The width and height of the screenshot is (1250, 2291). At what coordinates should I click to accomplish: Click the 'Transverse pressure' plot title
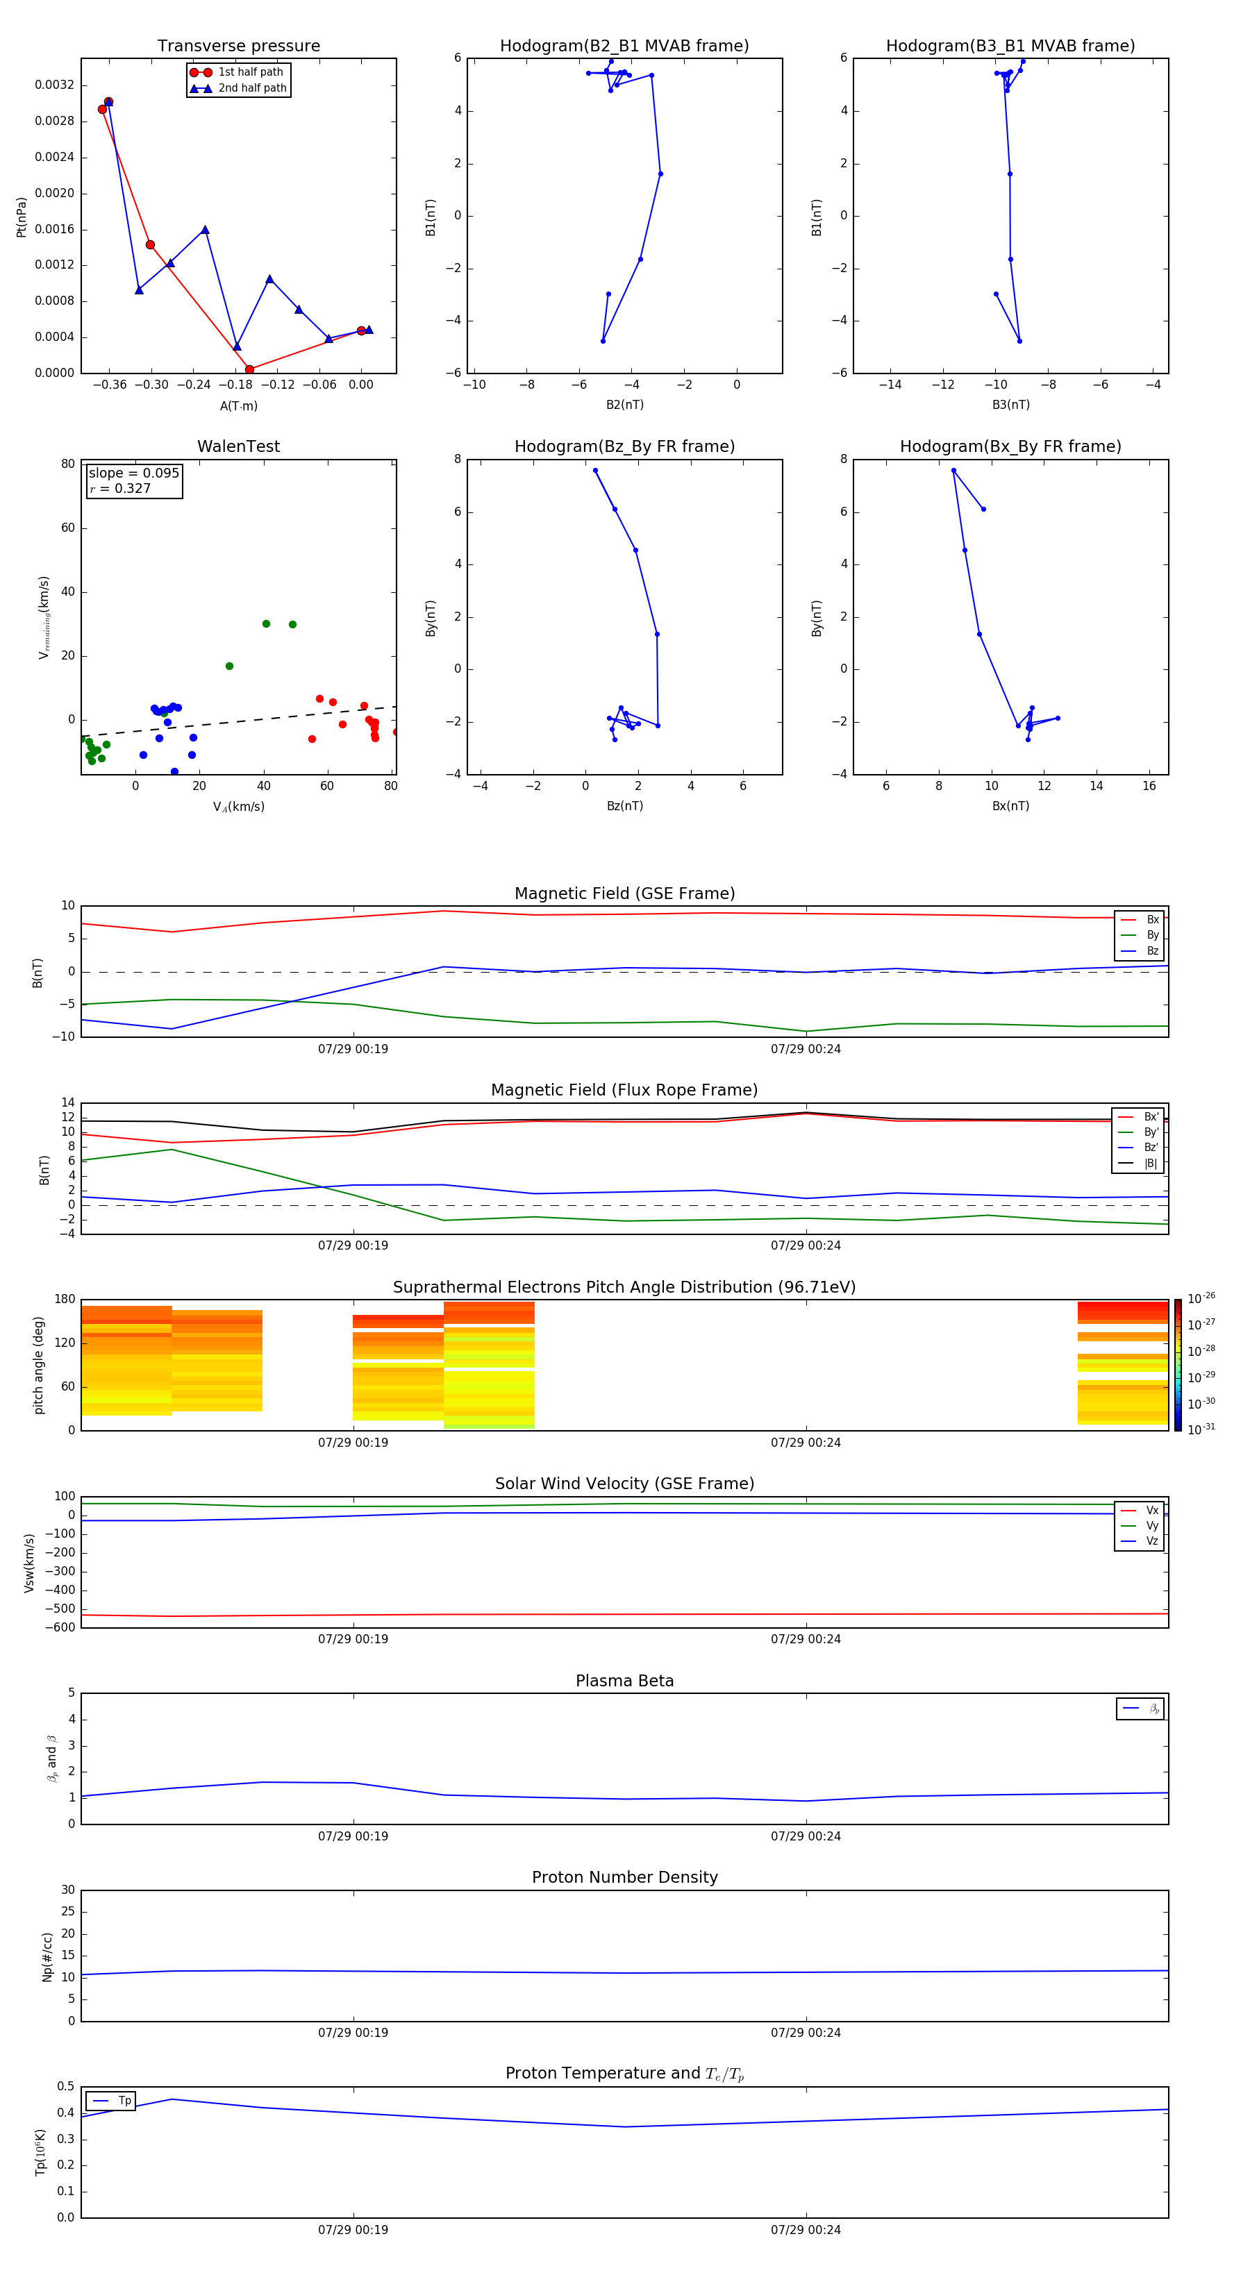pyautogui.click(x=238, y=47)
